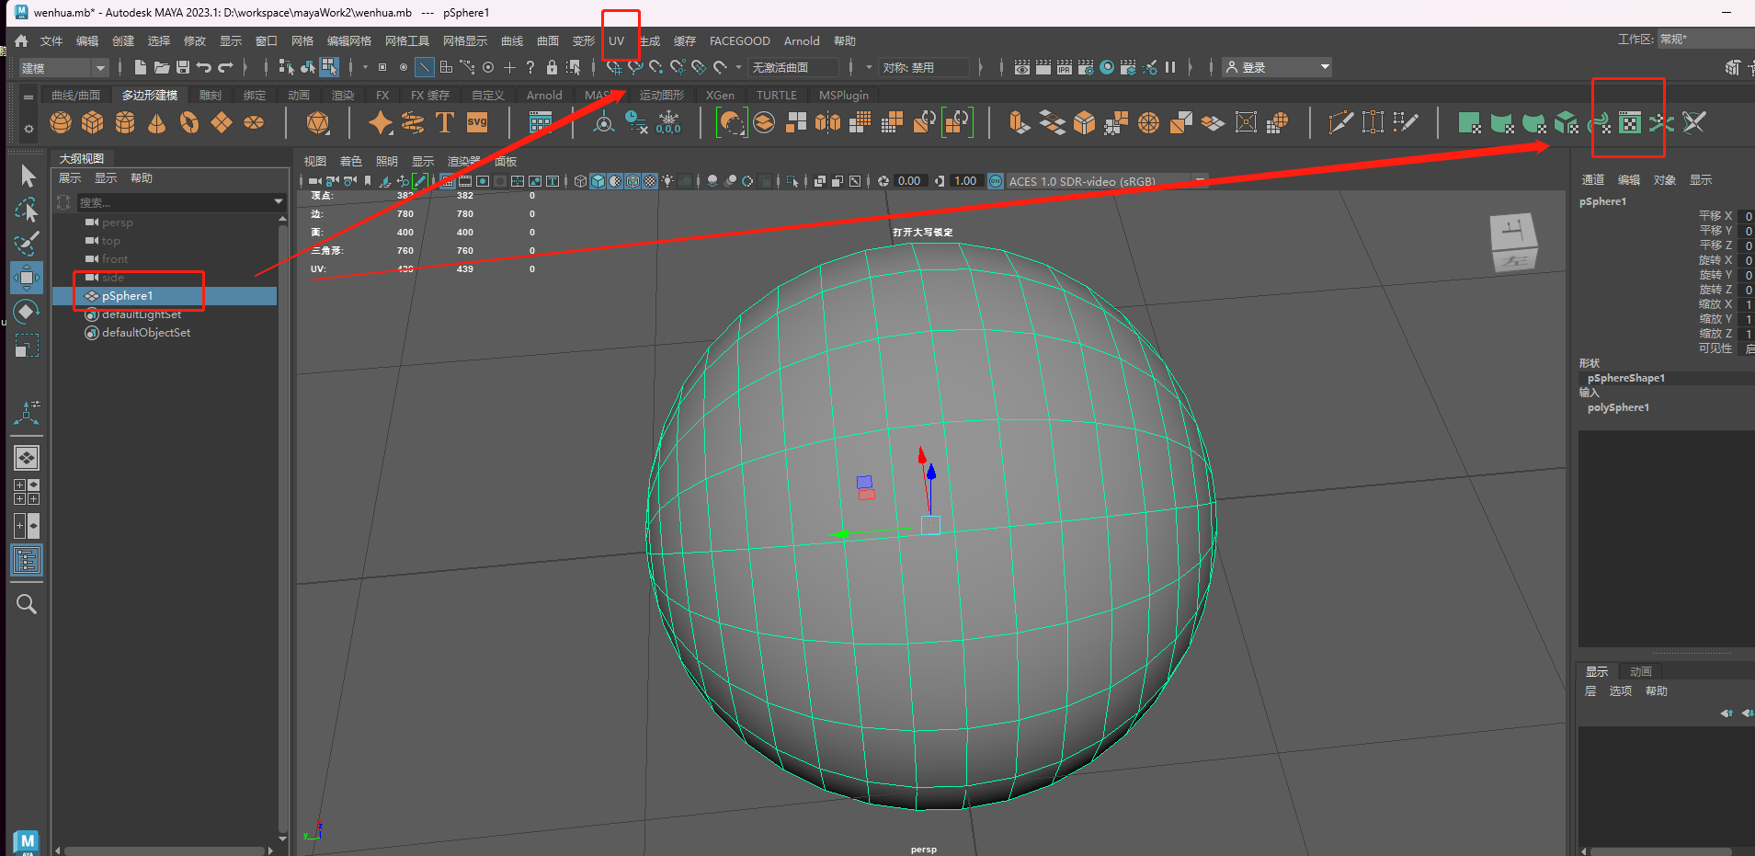Switch to the 雕刻 shelf tab
1755x856 pixels.
[211, 95]
